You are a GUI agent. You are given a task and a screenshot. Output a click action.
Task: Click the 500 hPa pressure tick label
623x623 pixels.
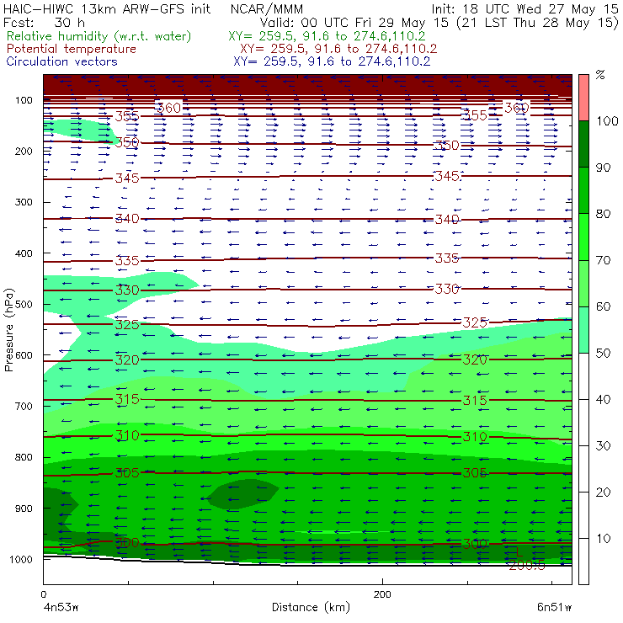pyautogui.click(x=24, y=305)
